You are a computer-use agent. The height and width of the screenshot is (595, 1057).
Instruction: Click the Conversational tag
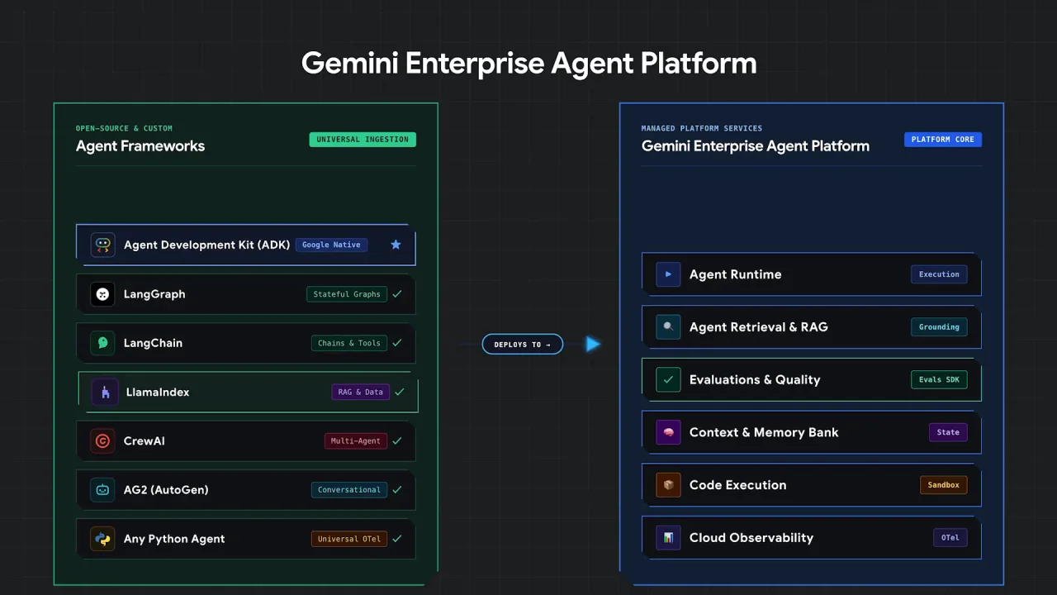[x=349, y=490]
